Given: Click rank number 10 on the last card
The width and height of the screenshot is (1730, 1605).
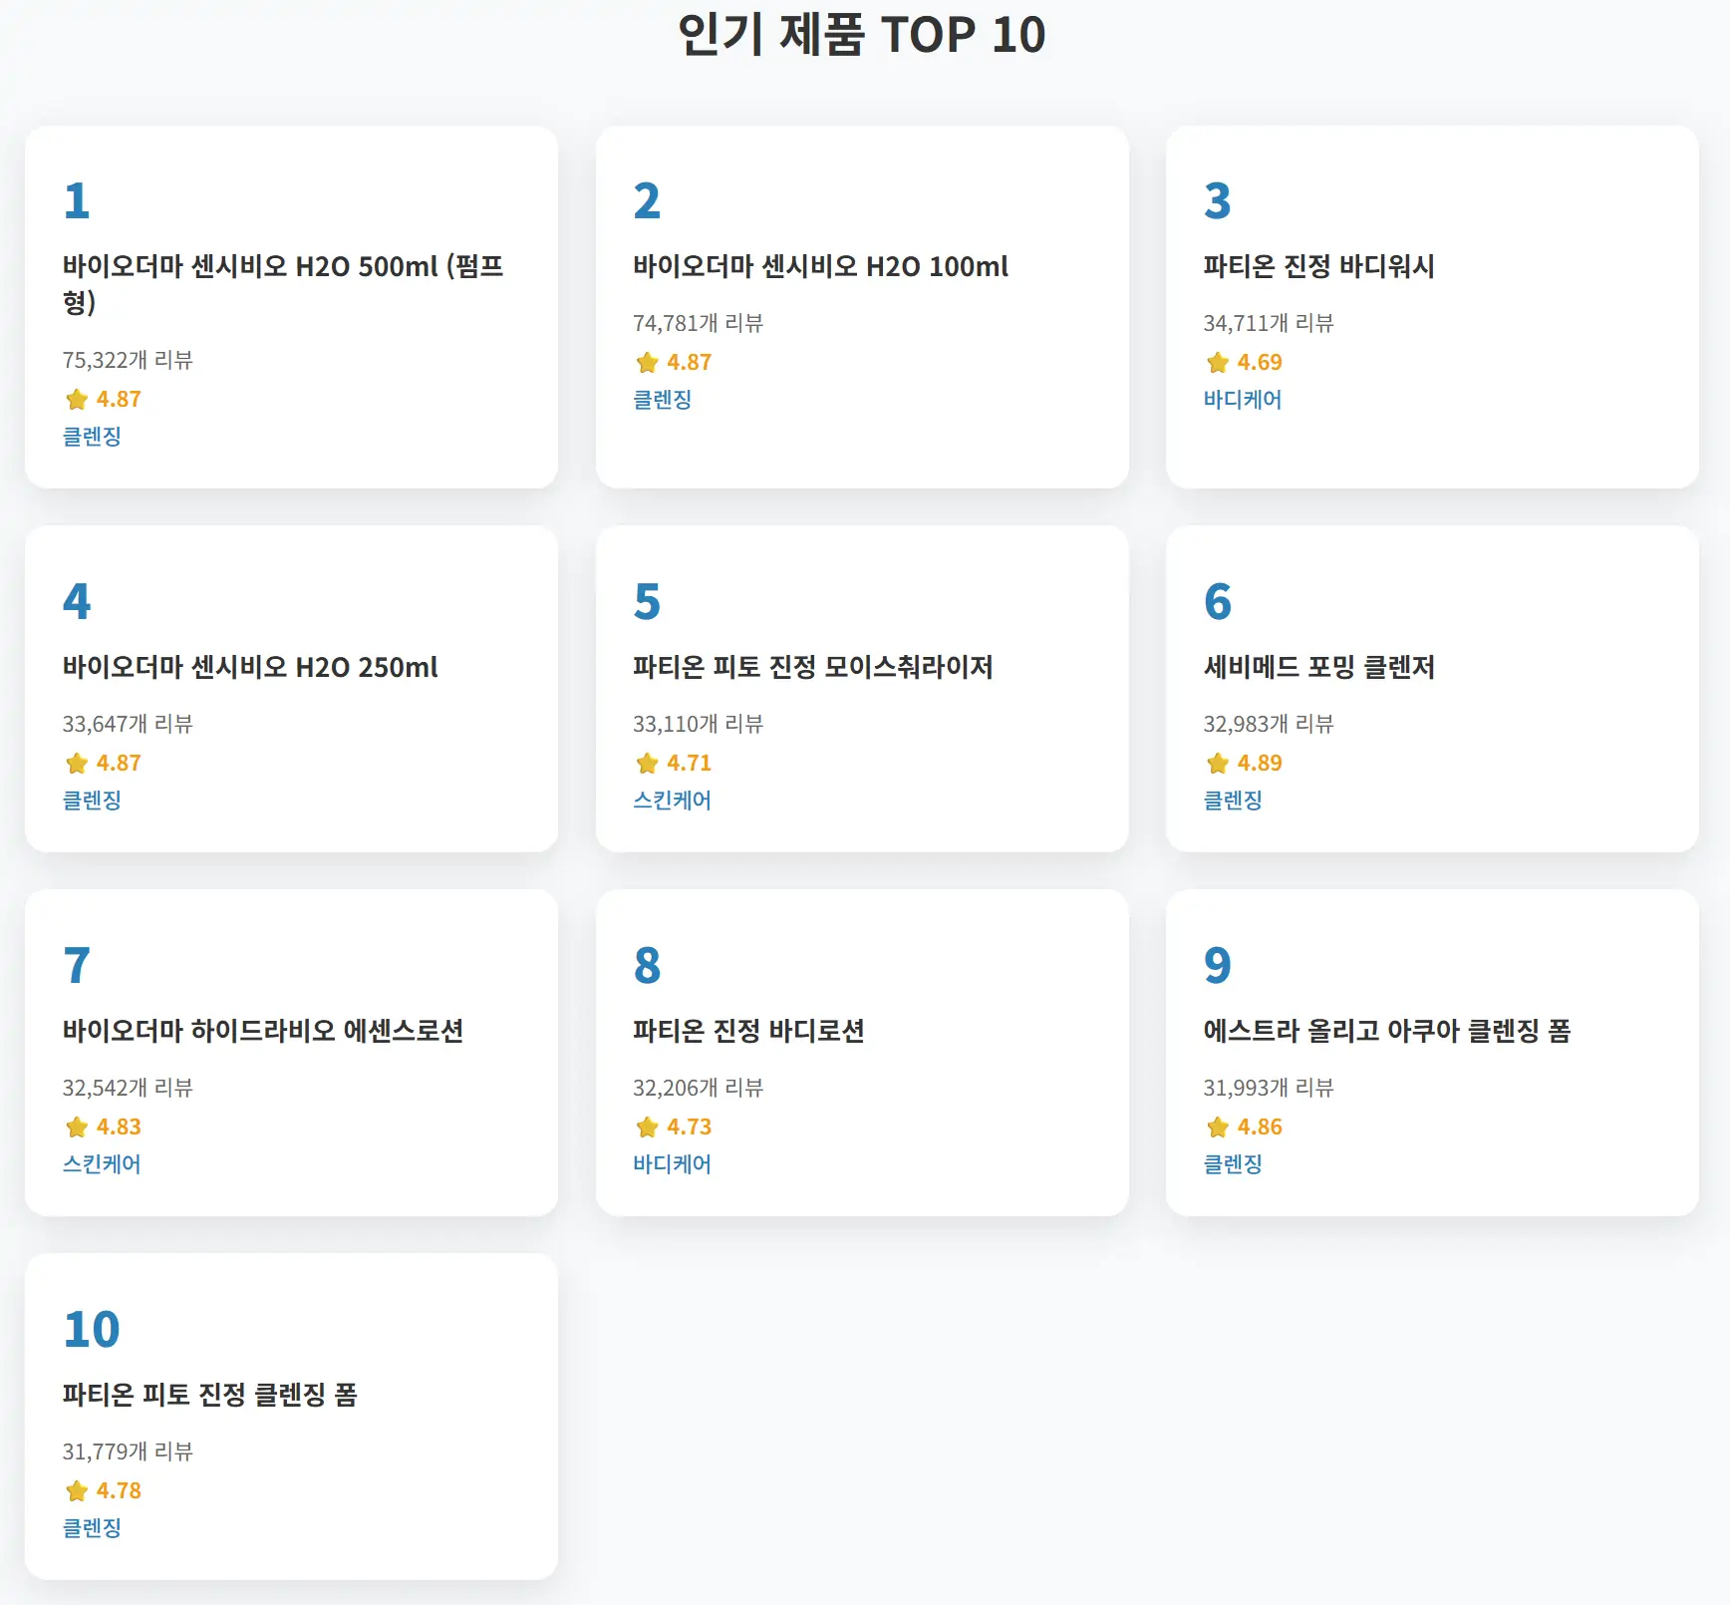Looking at the screenshot, I should [x=92, y=1330].
